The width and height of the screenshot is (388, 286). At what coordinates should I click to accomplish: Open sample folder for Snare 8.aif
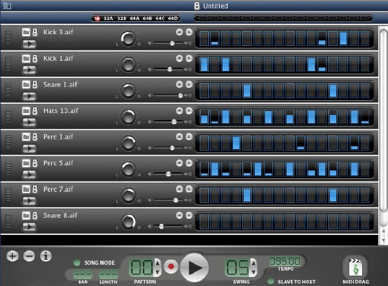coord(26,216)
